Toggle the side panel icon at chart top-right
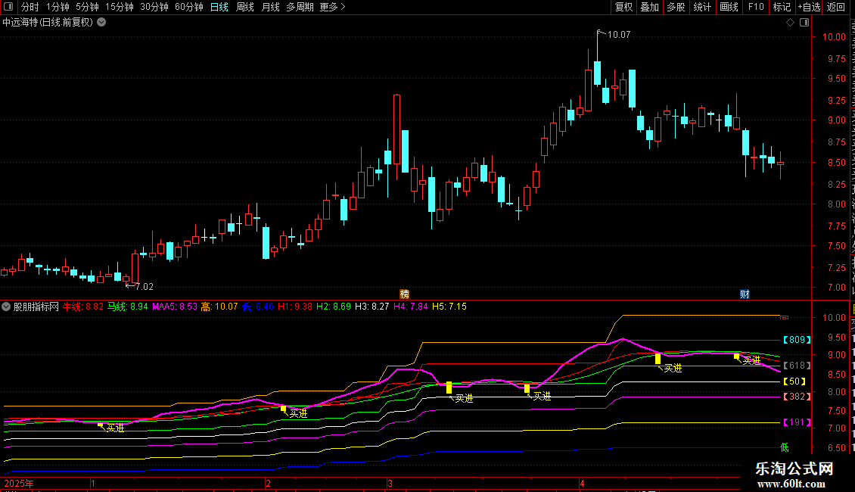The width and height of the screenshot is (855, 492). pyautogui.click(x=804, y=23)
